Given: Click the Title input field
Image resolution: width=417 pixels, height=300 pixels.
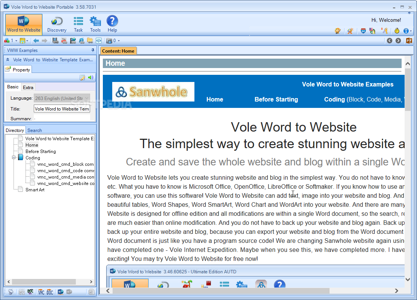Looking at the screenshot, I should point(62,109).
